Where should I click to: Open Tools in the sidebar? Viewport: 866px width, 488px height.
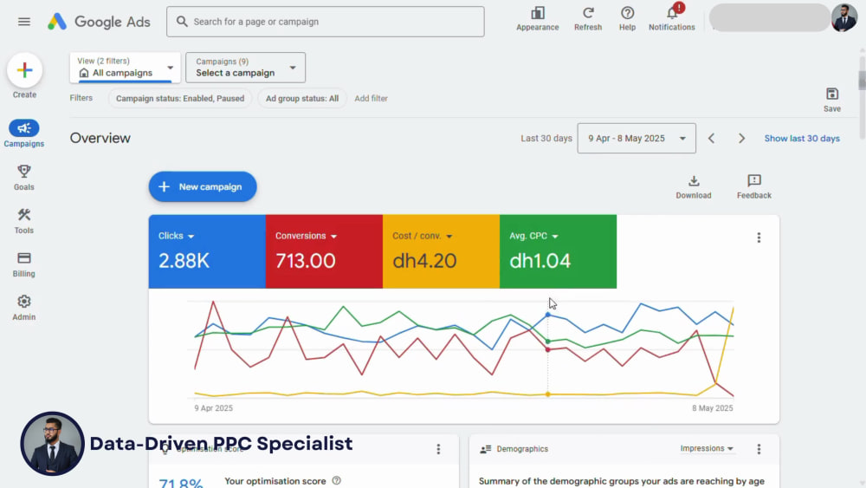tap(23, 221)
